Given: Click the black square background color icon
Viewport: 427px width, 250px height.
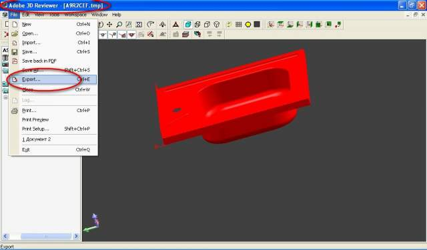Looking at the screenshot, I should coord(257,25).
